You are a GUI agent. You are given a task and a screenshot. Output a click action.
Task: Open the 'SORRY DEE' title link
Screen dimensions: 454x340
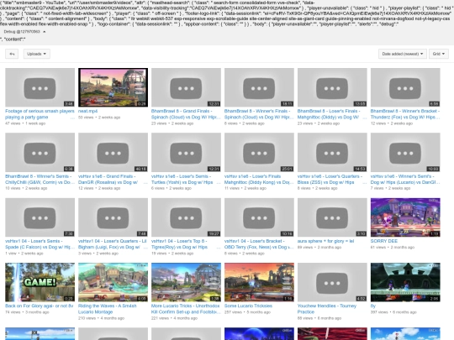tap(384, 241)
